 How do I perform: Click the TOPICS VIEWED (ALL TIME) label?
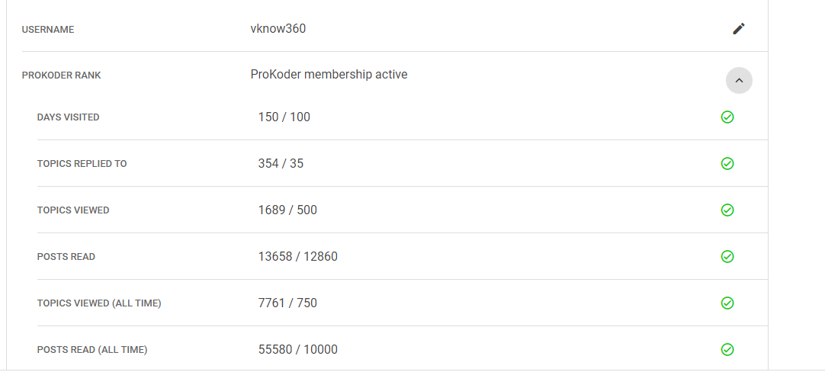[99, 303]
